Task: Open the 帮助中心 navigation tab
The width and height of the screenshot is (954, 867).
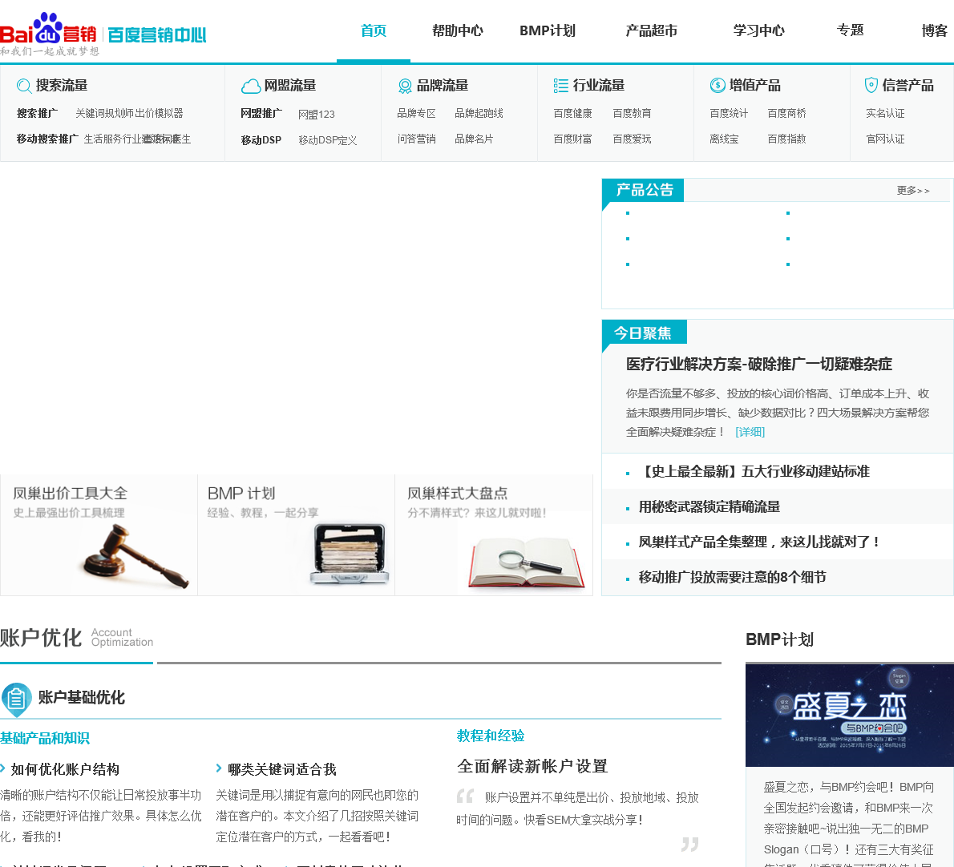Action: (458, 30)
